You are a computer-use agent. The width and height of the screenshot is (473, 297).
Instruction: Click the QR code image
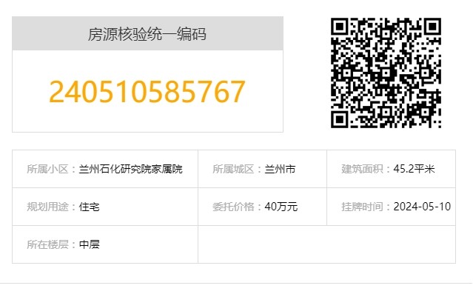click(386, 73)
